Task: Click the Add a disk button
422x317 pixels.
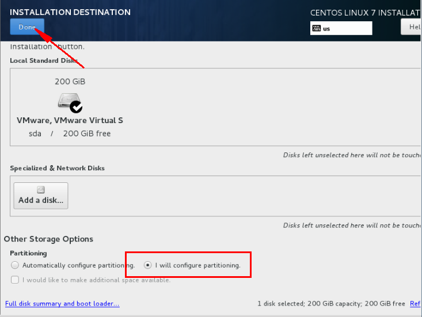Action: [41, 196]
